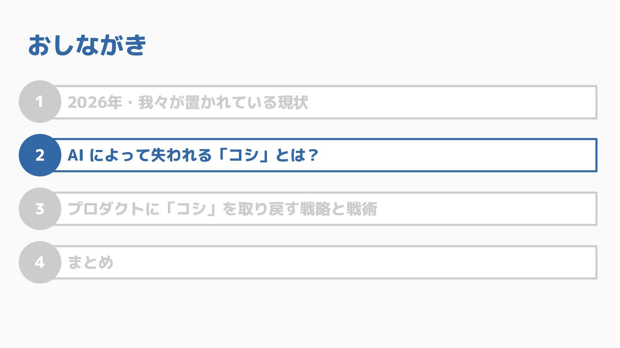The image size is (620, 348).
Task: Select the blue number 2 circle
Action: (40, 155)
